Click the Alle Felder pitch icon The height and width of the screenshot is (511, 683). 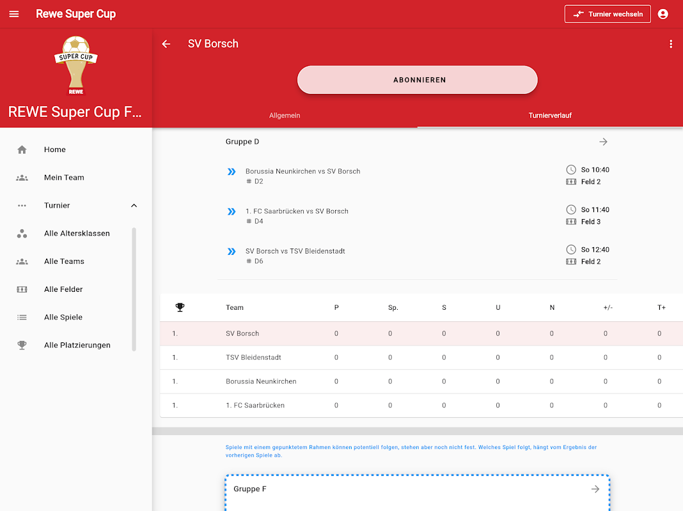tap(22, 289)
